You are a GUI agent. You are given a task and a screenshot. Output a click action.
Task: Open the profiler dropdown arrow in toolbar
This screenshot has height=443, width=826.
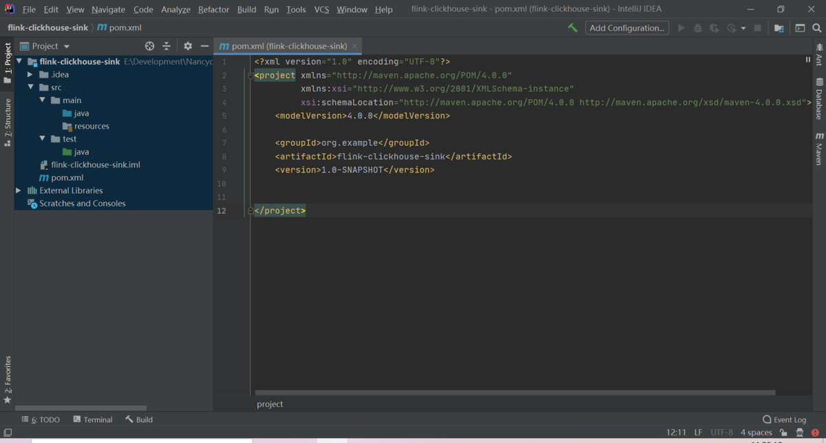pyautogui.click(x=743, y=29)
